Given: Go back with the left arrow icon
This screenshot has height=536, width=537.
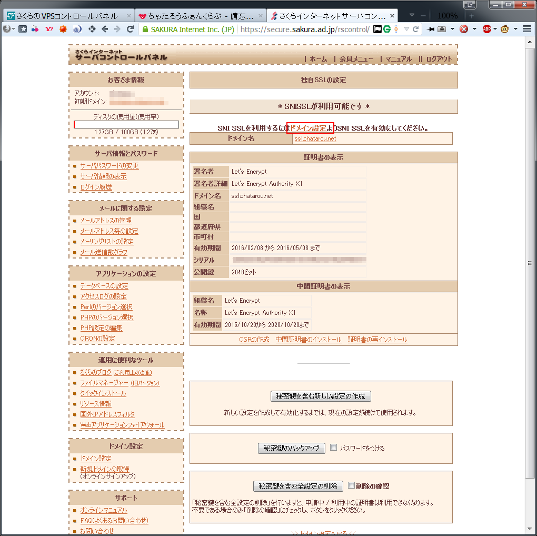Looking at the screenshot, I should pyautogui.click(x=105, y=29).
